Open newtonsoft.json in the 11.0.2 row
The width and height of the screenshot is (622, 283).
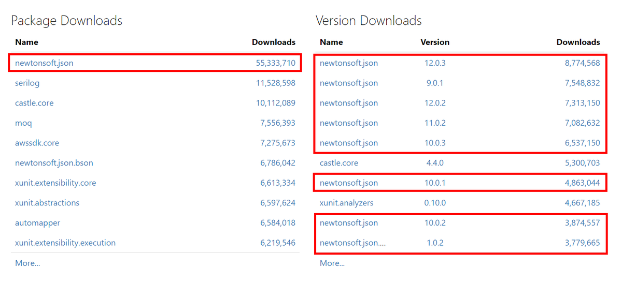(x=349, y=123)
